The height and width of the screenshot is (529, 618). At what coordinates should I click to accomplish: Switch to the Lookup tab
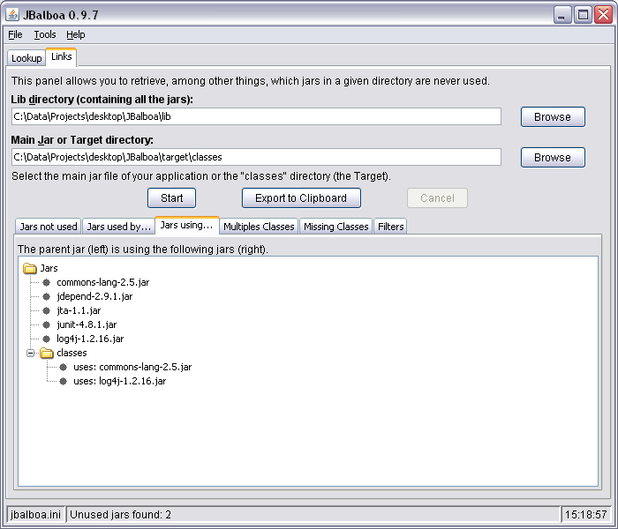tap(26, 58)
